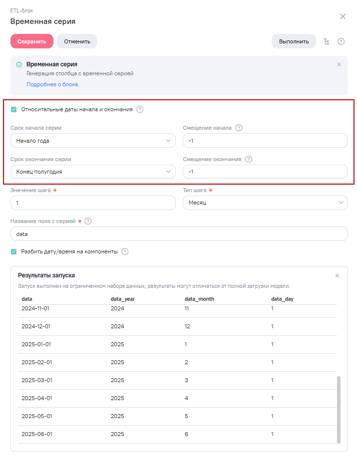Uncheck Разбить дату/время на компоненты
This screenshot has height=458, width=357.
point(13,251)
